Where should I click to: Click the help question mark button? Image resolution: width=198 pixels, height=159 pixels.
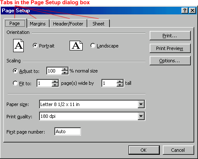[185, 11]
